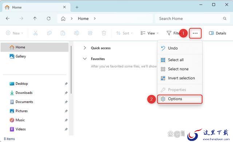
Task: Click the chevron after Home in address bar
Action: click(95, 19)
